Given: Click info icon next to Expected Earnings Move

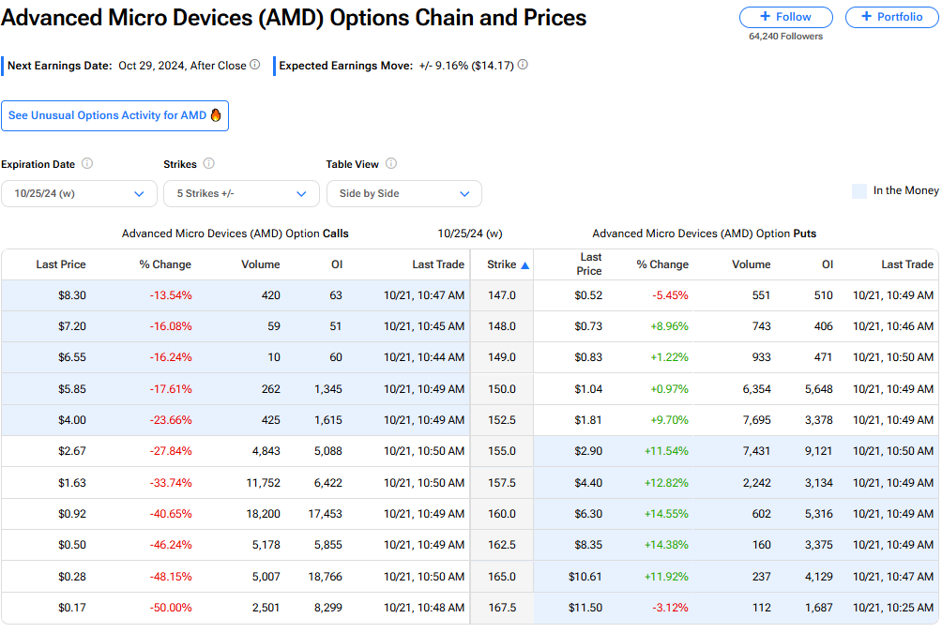Looking at the screenshot, I should pyautogui.click(x=523, y=66).
